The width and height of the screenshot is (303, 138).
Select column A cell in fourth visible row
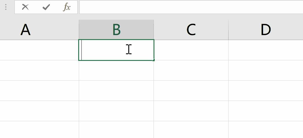click(39, 111)
